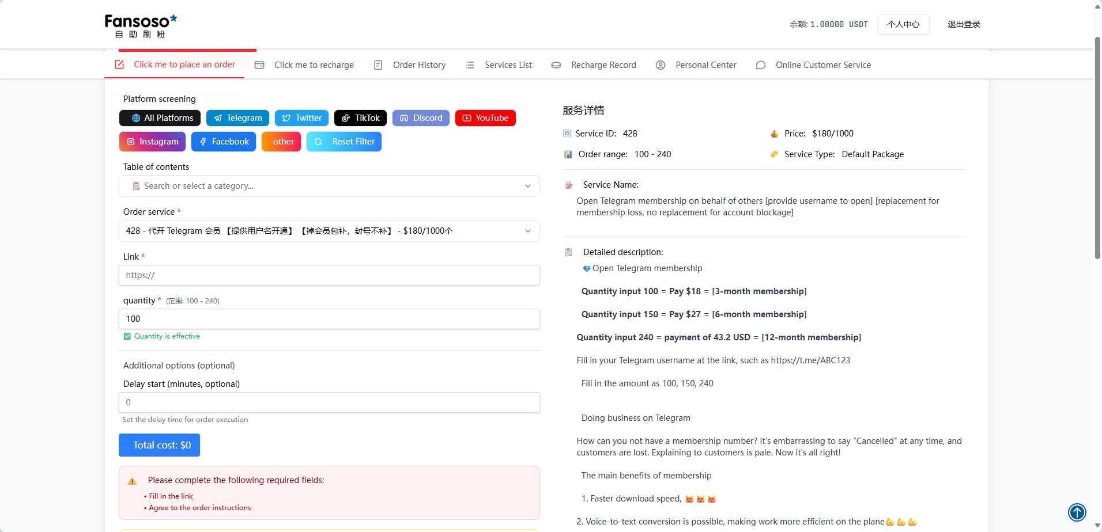Viewport: 1102px width, 532px height.
Task: Click the 12-month membership pricing line
Action: pyautogui.click(x=719, y=337)
